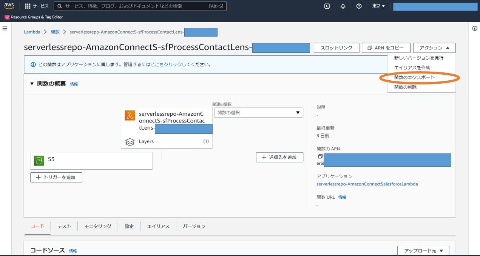
Task: Click the Layers stack icon
Action: coord(130,142)
